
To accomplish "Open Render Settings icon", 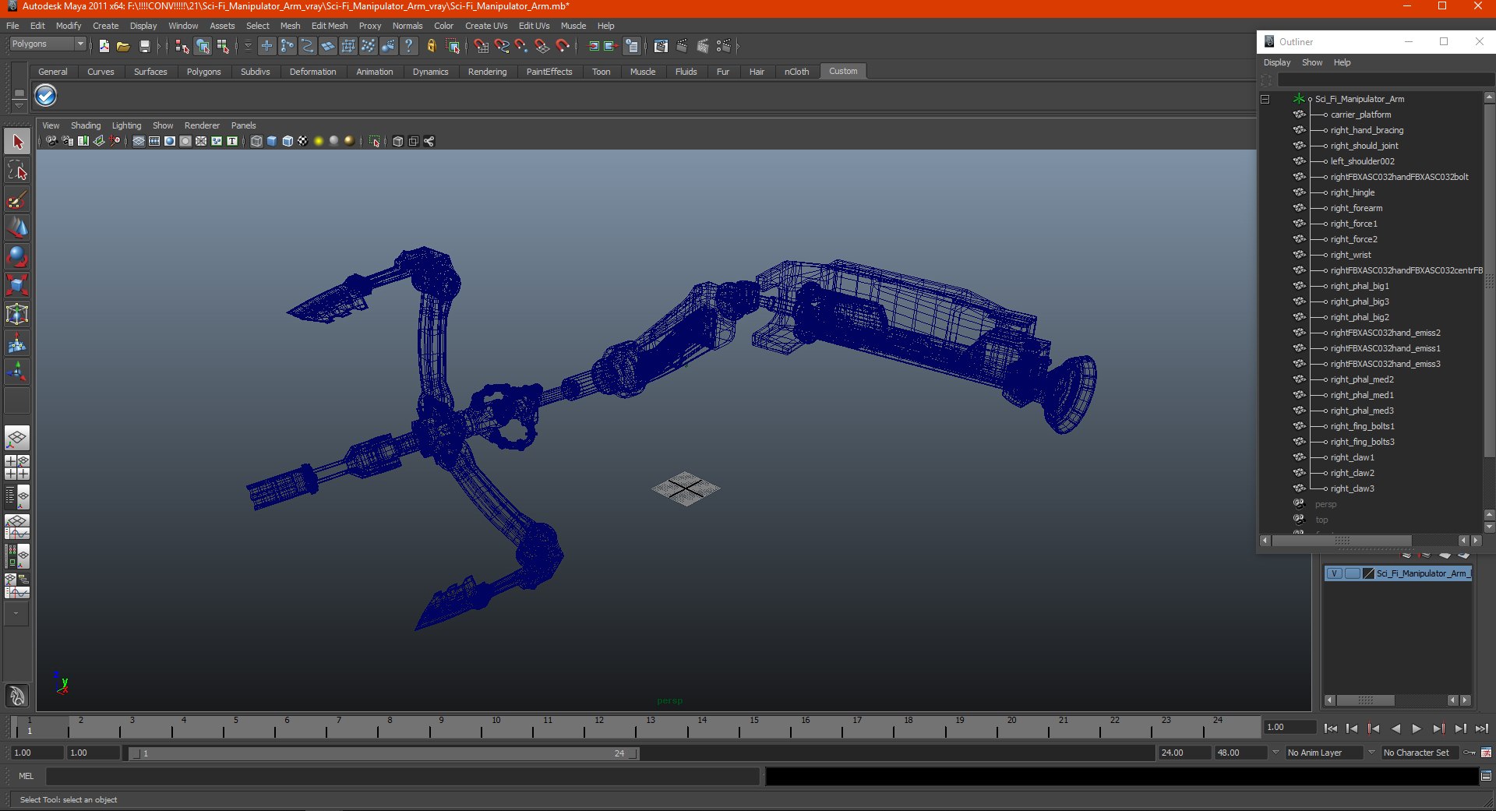I will (724, 47).
